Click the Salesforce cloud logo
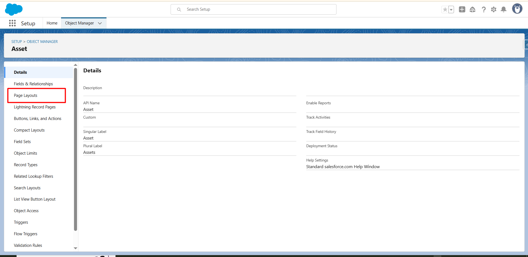This screenshot has height=257, width=528. coord(14,9)
